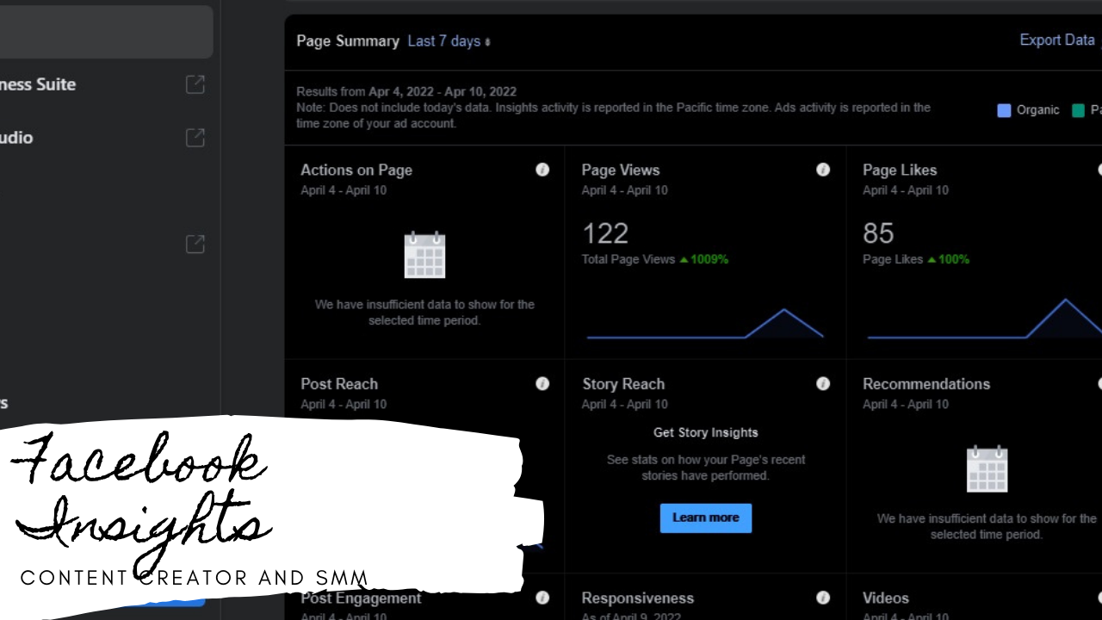Click external link icon beside Business Suite
The width and height of the screenshot is (1102, 620).
click(195, 84)
